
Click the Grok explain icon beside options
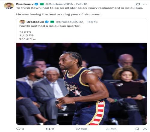pos(138,4)
